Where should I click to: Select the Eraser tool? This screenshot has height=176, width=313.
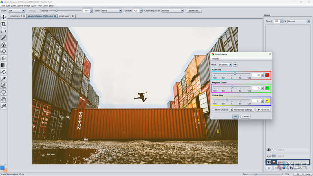(4, 52)
